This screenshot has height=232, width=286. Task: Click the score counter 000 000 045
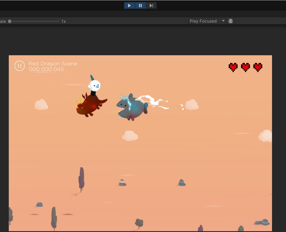tap(46, 69)
